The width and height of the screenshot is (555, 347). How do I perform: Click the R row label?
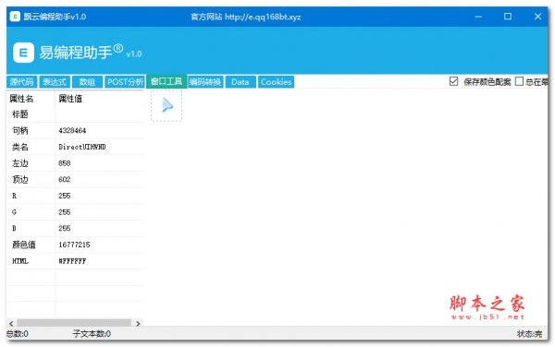click(14, 196)
